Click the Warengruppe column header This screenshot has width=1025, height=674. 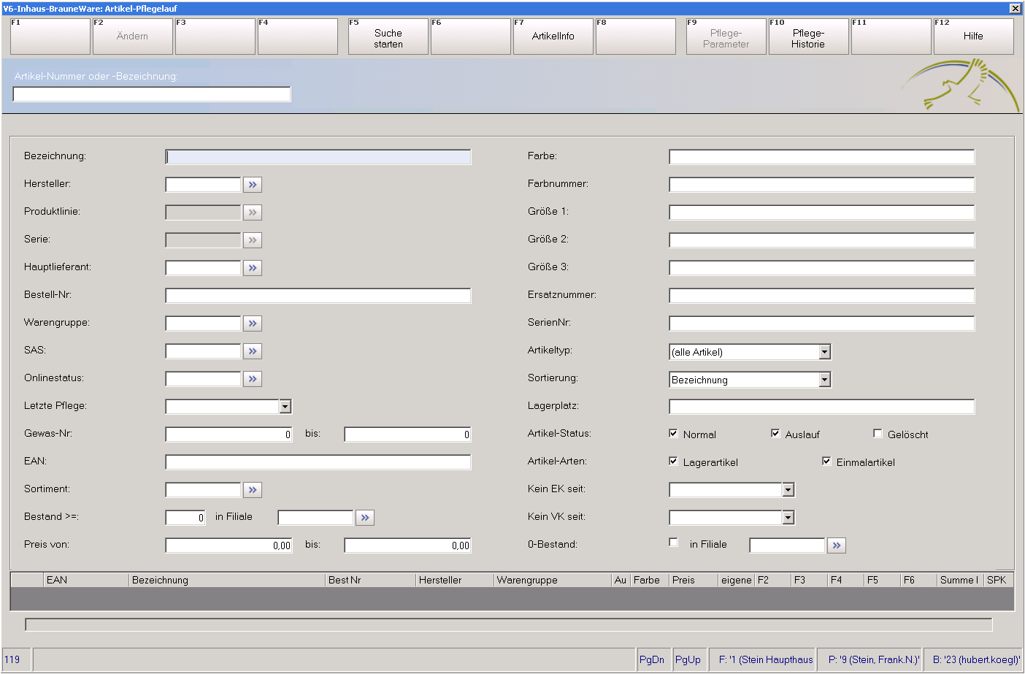[x=551, y=580]
